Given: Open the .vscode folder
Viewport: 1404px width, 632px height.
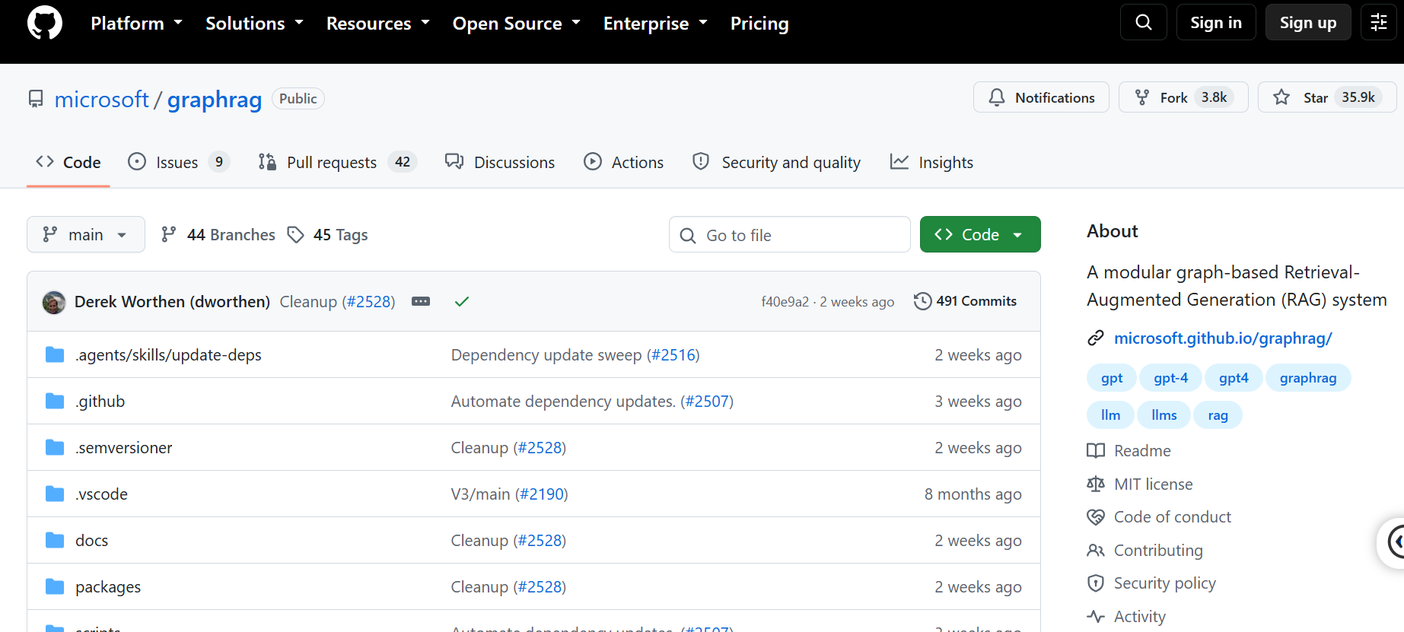Looking at the screenshot, I should point(101,494).
